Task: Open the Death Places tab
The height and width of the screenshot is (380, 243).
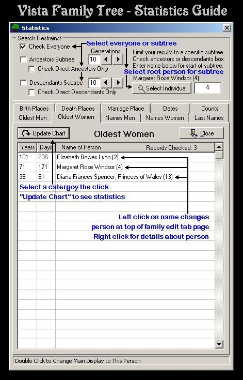Action: point(78,109)
